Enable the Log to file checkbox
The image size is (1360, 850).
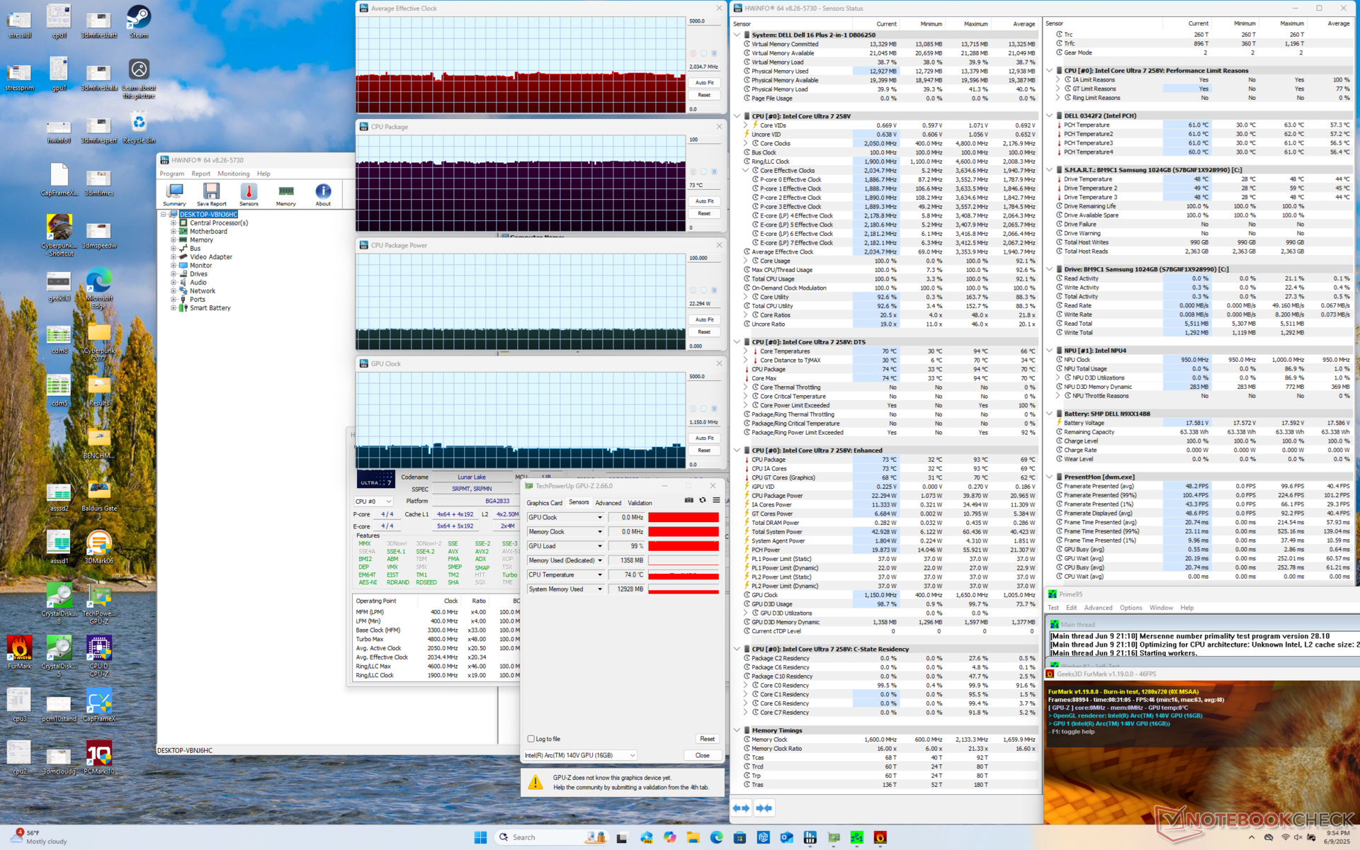531,739
